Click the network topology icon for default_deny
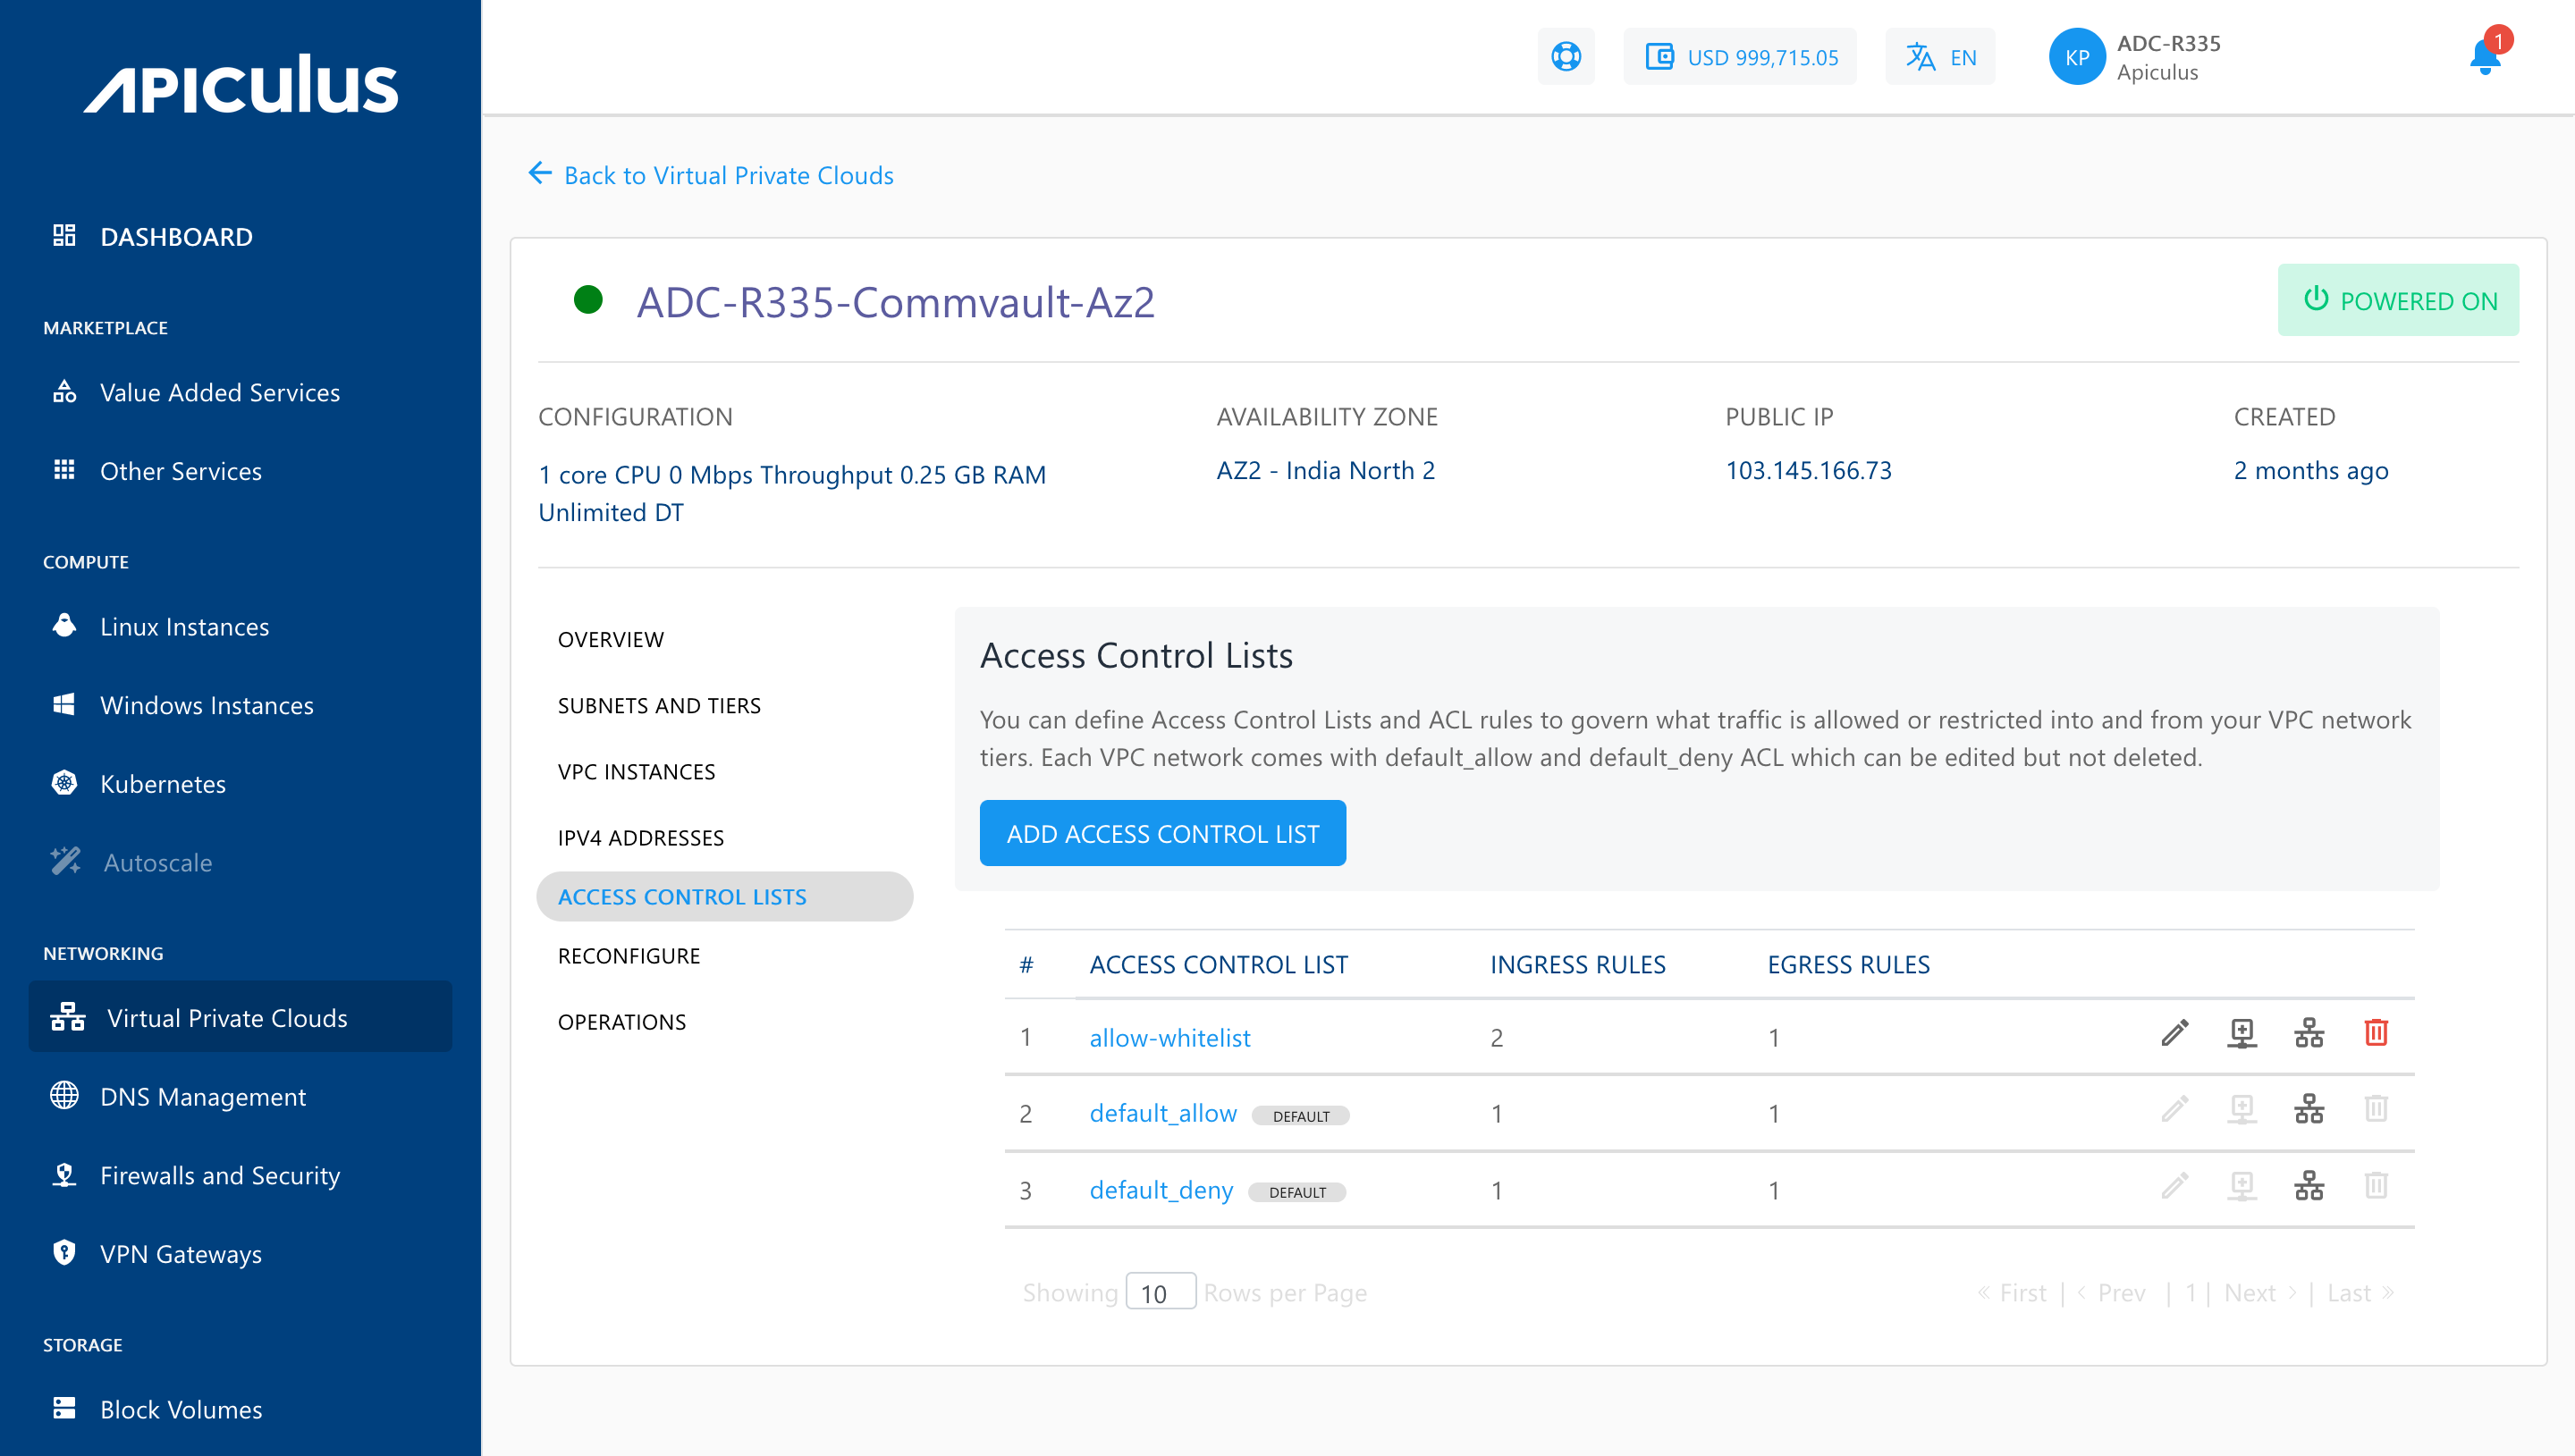 tap(2309, 1188)
